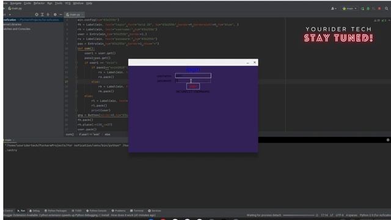The height and width of the screenshot is (220, 391).
Task: Click the login heading in Tk window
Action: 193,70
